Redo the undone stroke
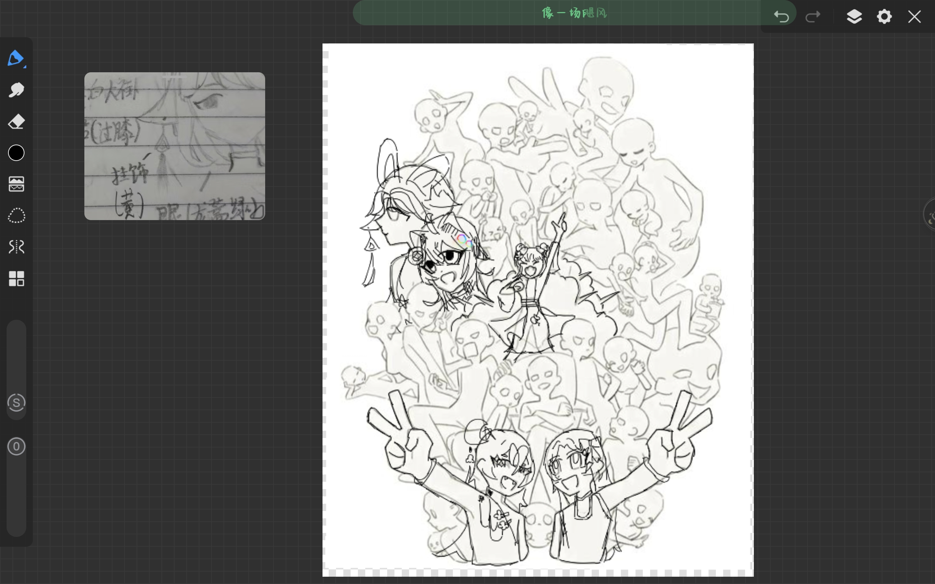Image resolution: width=935 pixels, height=584 pixels. tap(813, 17)
